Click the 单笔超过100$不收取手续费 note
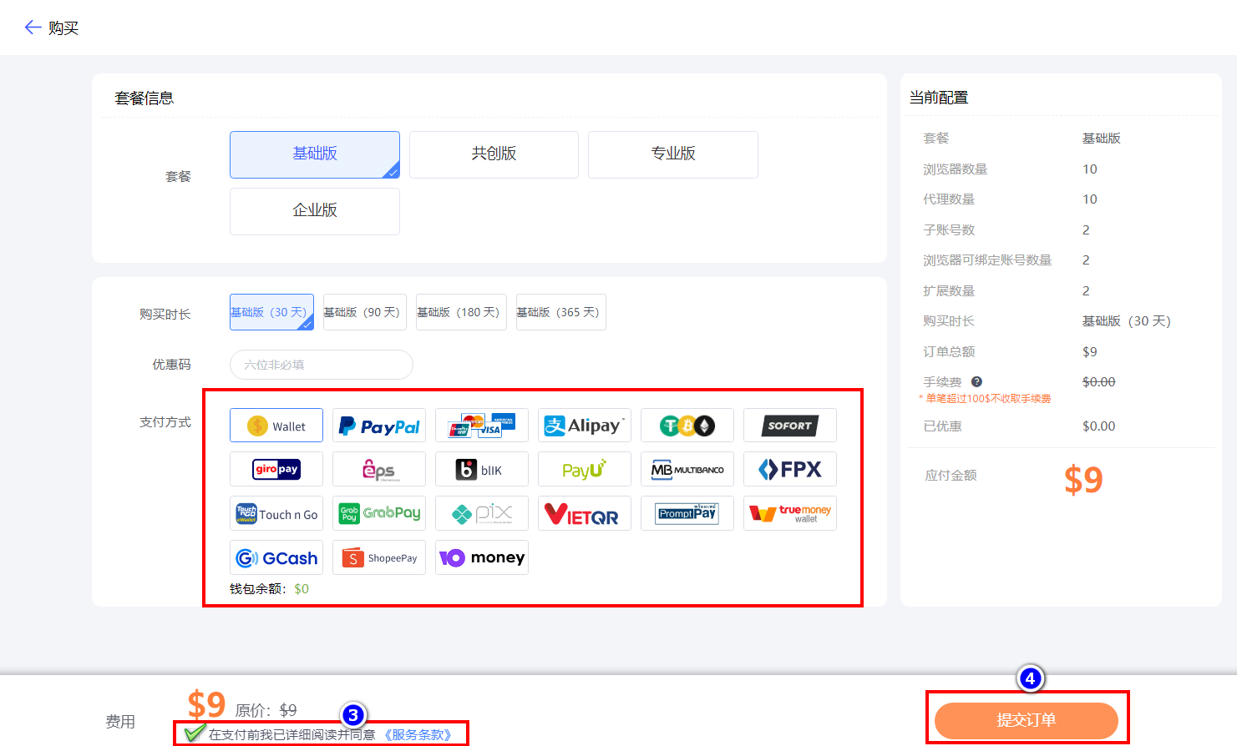The height and width of the screenshot is (746, 1237). pyautogui.click(x=986, y=399)
